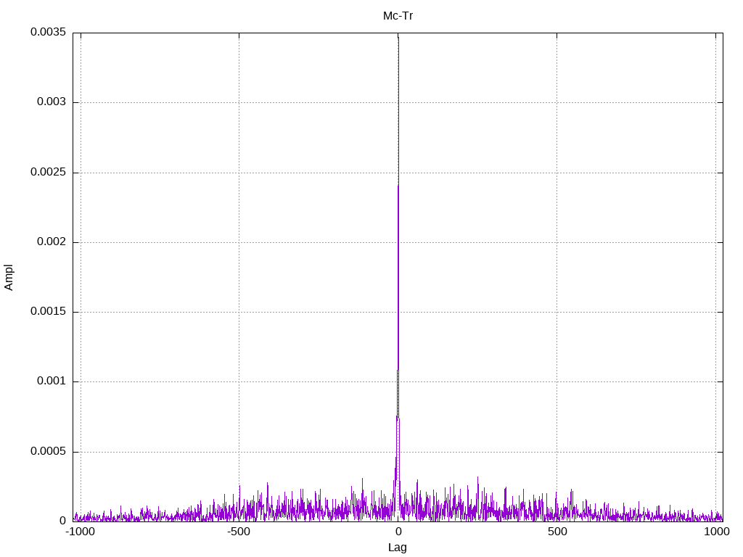Click the y-axis 0 tick label
Image resolution: width=743 pixels, height=557 pixels.
63,521
